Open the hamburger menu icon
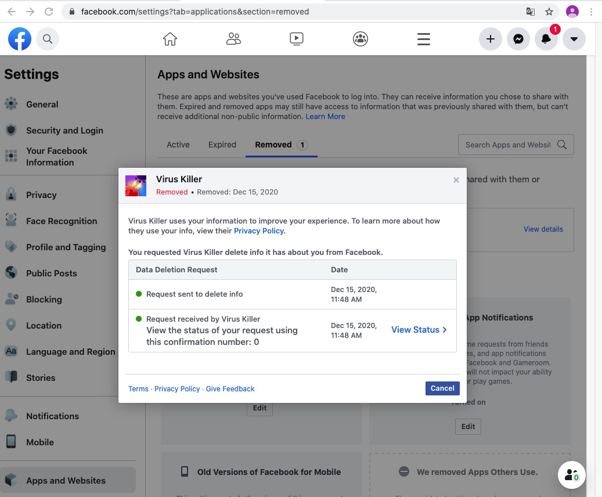This screenshot has height=497, width=602. tap(423, 39)
